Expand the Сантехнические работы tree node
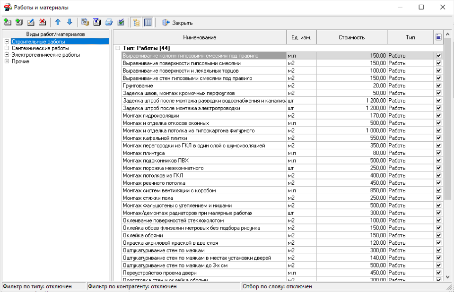 point(7,48)
